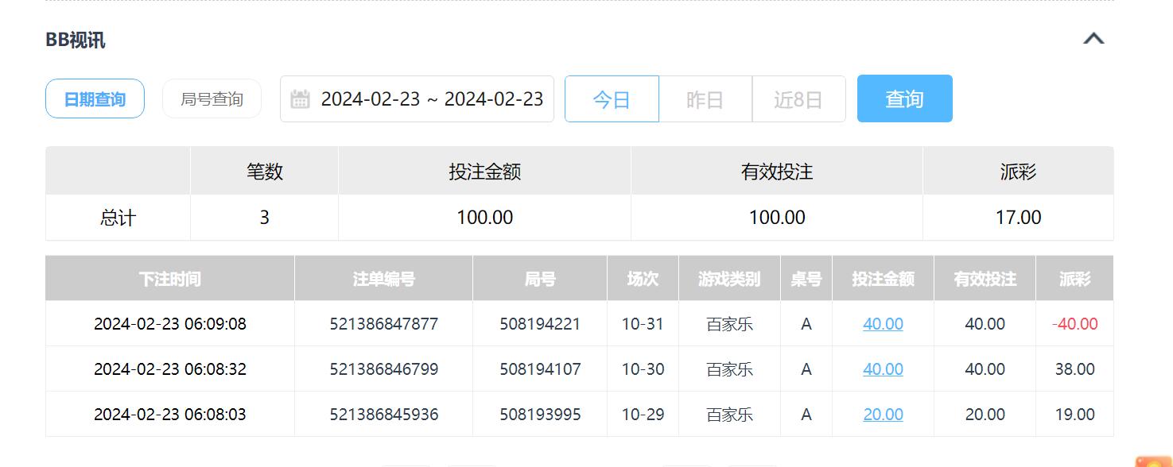Click round number 508194221
1173x467 pixels.
(540, 324)
